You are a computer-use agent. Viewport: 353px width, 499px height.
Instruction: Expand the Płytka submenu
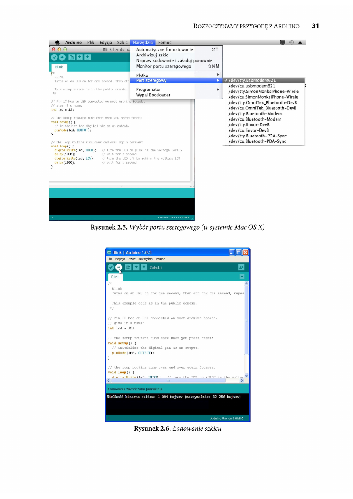142,75
